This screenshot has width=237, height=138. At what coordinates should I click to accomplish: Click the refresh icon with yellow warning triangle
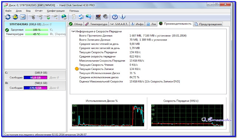[15, 17]
